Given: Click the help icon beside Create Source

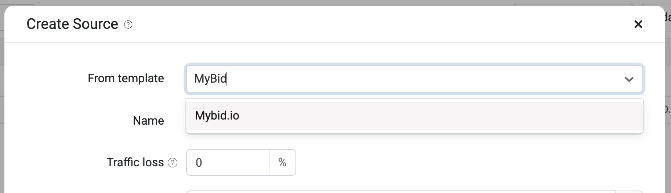Looking at the screenshot, I should click(x=128, y=24).
